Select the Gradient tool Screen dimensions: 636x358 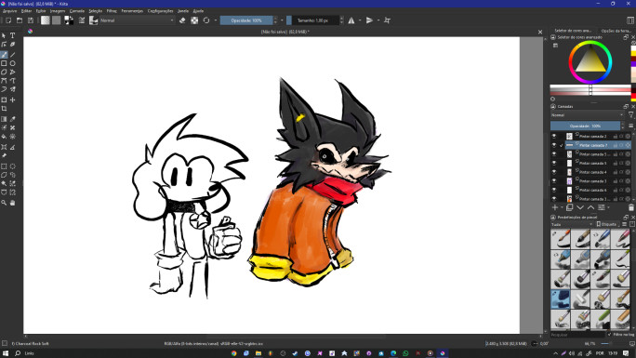[x=4, y=119]
